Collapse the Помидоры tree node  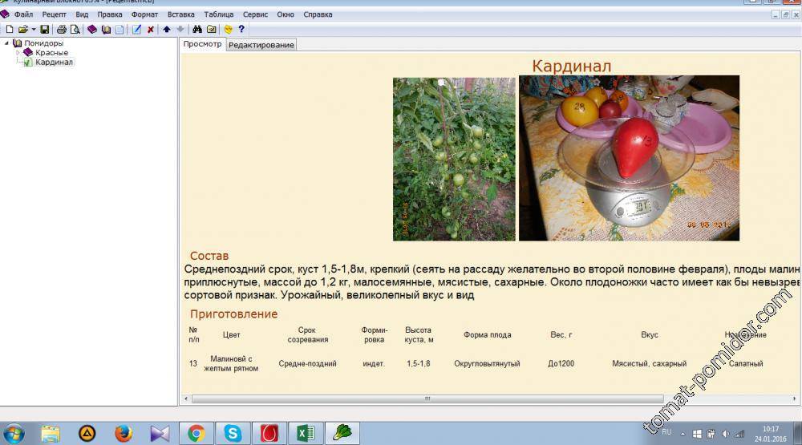click(7, 43)
